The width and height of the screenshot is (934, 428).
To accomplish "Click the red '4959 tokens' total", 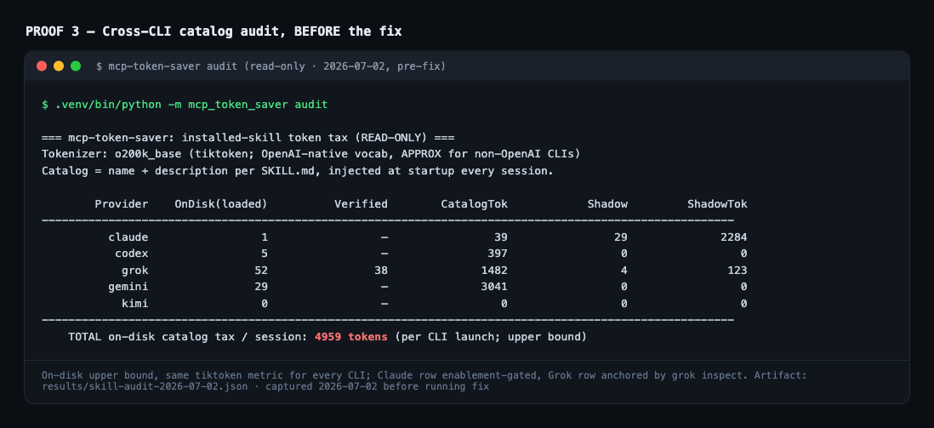I will tap(351, 337).
